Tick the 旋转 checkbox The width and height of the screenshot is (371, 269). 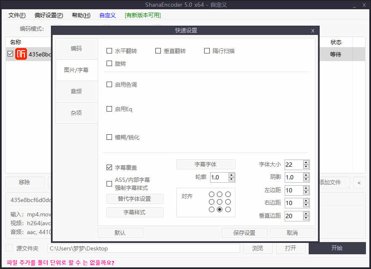point(109,64)
